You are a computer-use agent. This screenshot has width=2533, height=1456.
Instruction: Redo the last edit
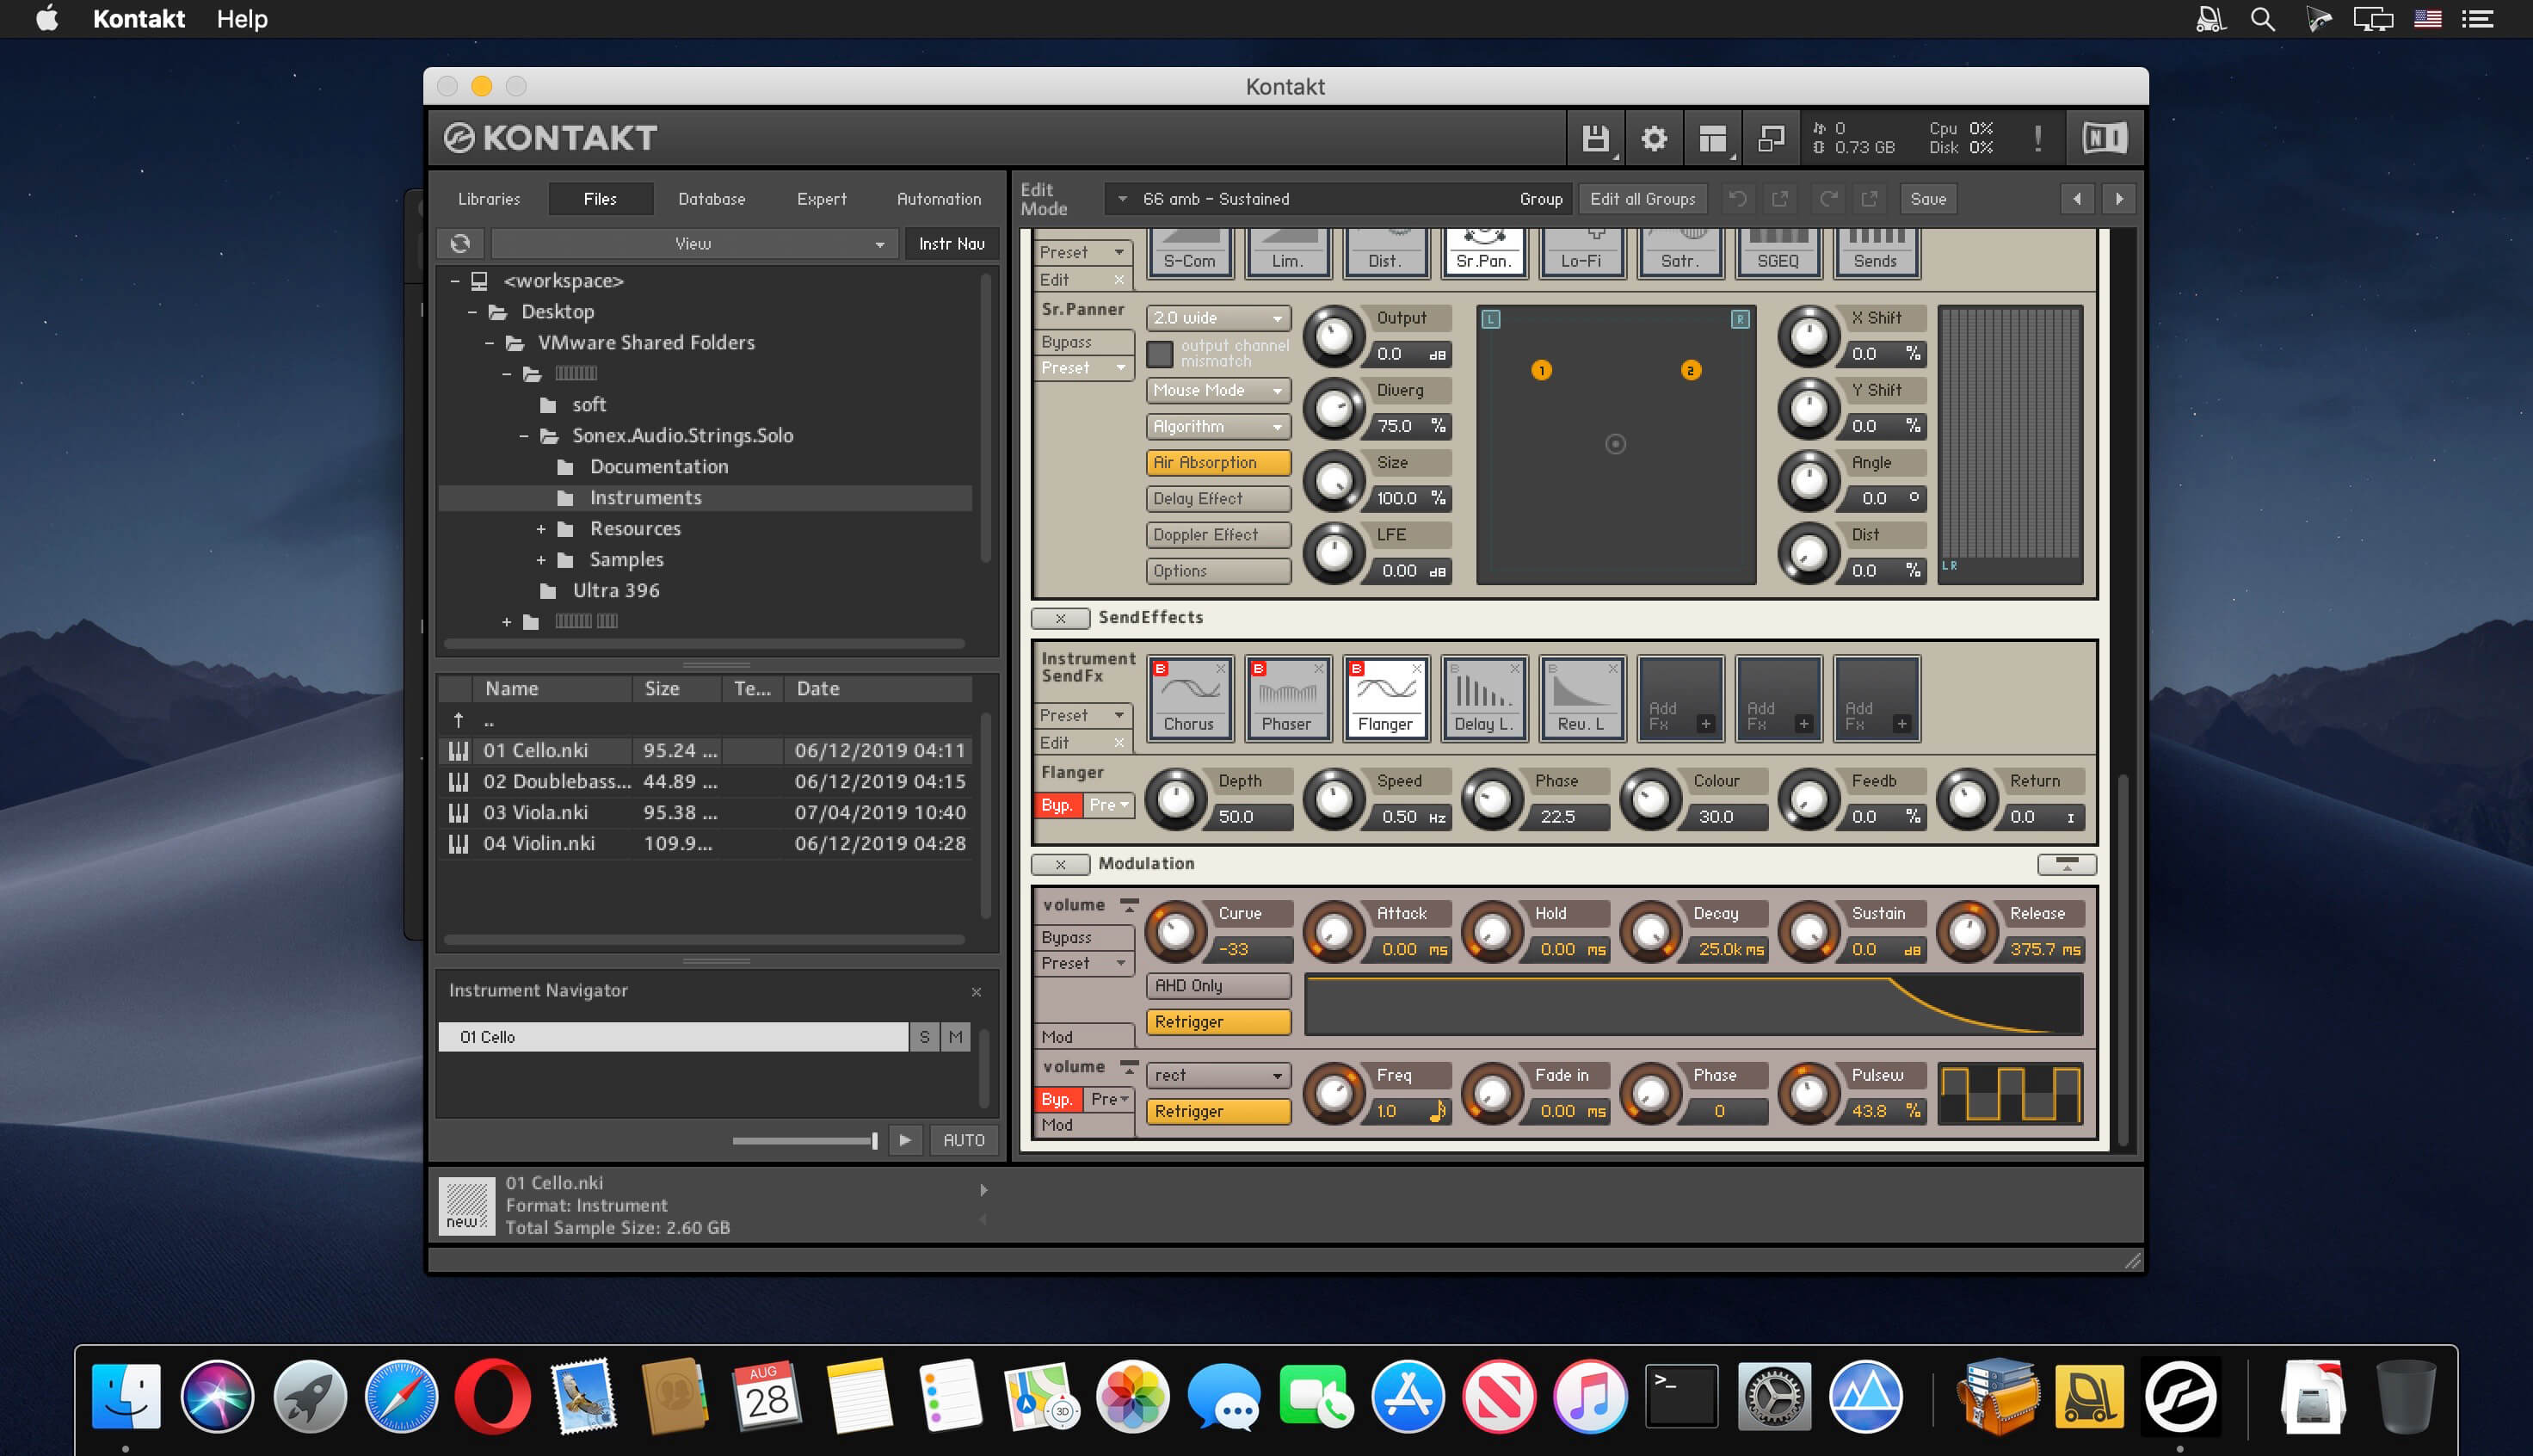pos(1828,199)
